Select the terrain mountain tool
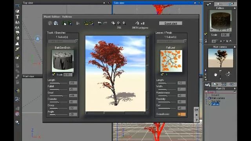Image resolution: width=251 pixels, height=141 pixels. (x=17, y=22)
